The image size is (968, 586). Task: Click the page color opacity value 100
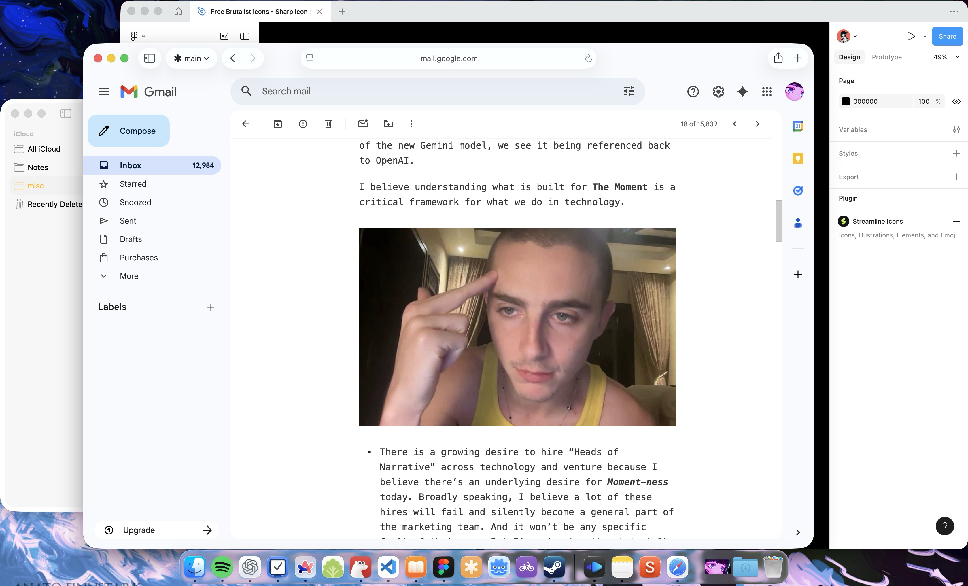pyautogui.click(x=924, y=101)
